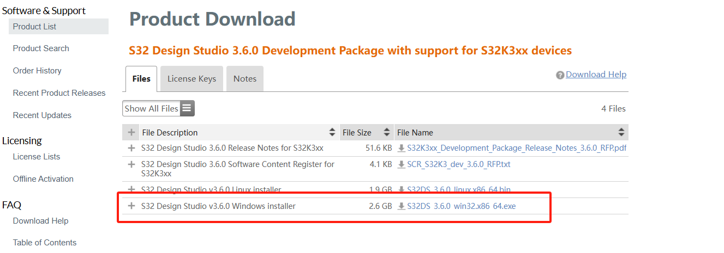Download S32DS_3.6.0_win32.x86_64.exe installer
This screenshot has height=253, width=724.
pos(462,206)
